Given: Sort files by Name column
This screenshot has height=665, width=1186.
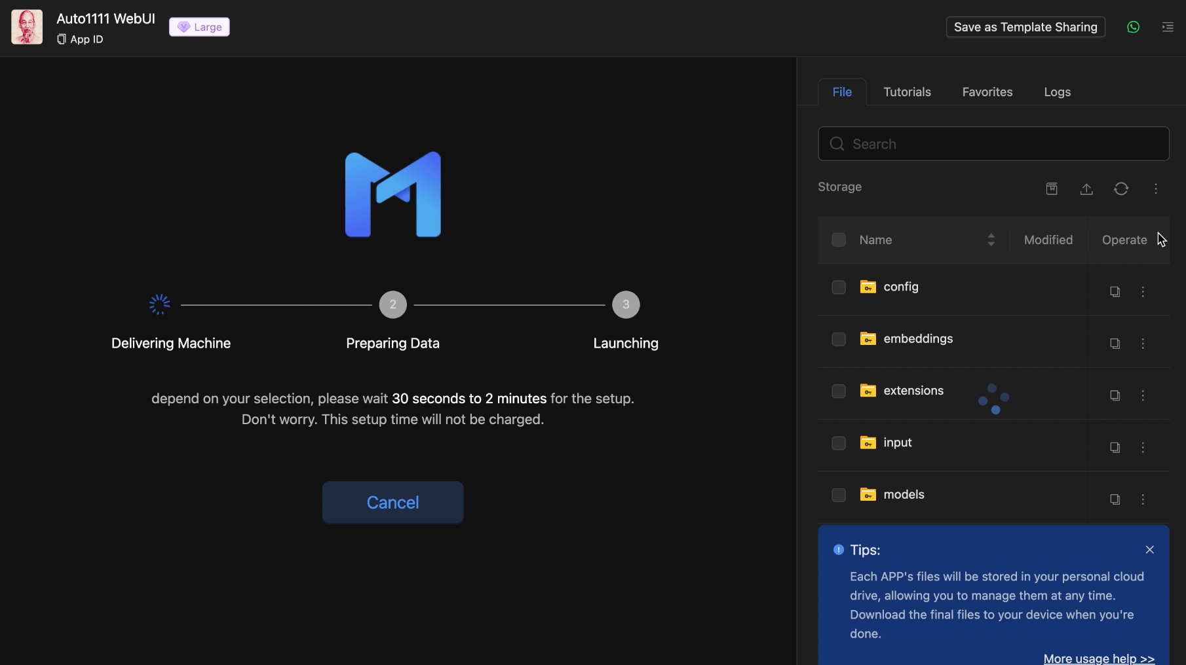Looking at the screenshot, I should click(991, 240).
